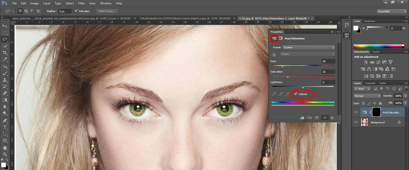Select the Path Selection tool

(5, 134)
